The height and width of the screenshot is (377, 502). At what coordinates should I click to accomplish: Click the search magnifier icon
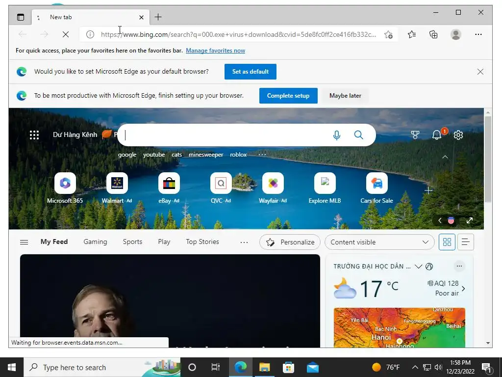[x=358, y=135]
